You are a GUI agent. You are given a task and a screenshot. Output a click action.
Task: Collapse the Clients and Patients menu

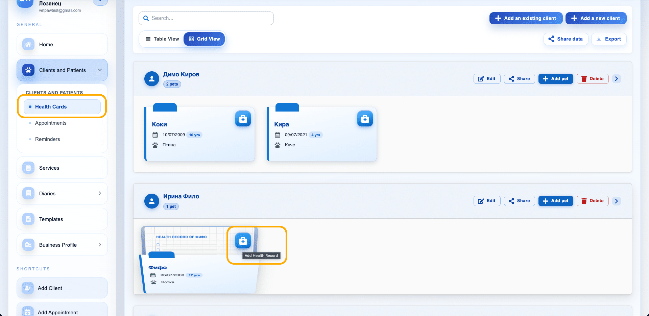coord(100,70)
